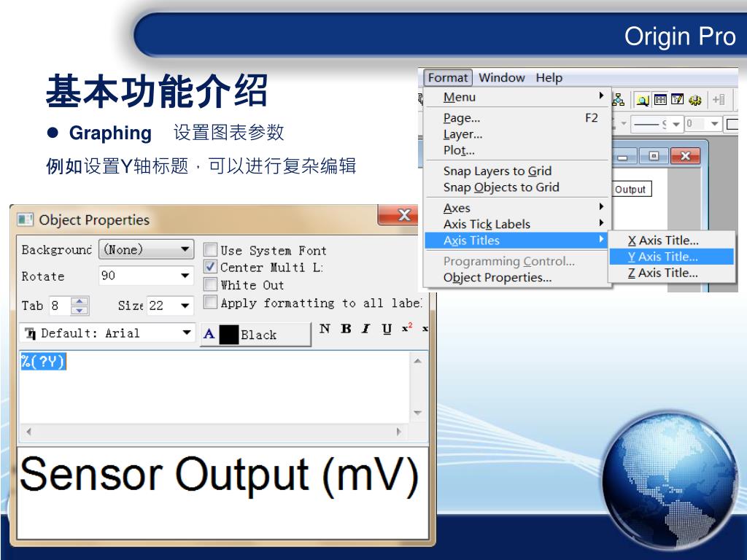Click the Tab value input field
Image resolution: width=747 pixels, height=560 pixels.
(60, 306)
